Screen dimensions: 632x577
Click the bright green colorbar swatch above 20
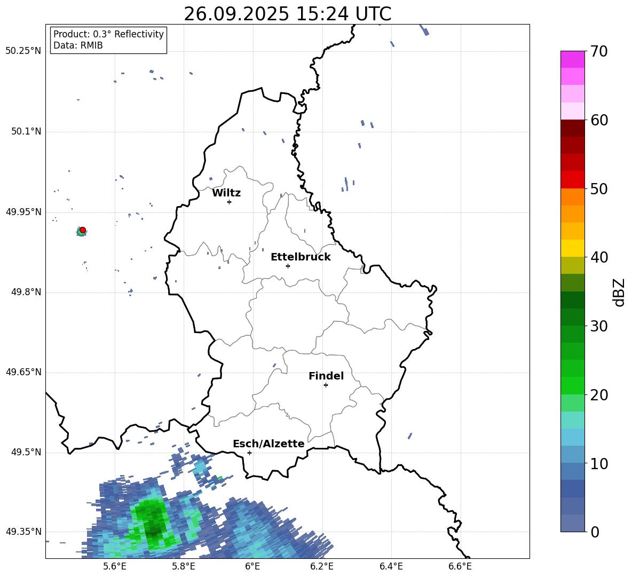point(572,385)
